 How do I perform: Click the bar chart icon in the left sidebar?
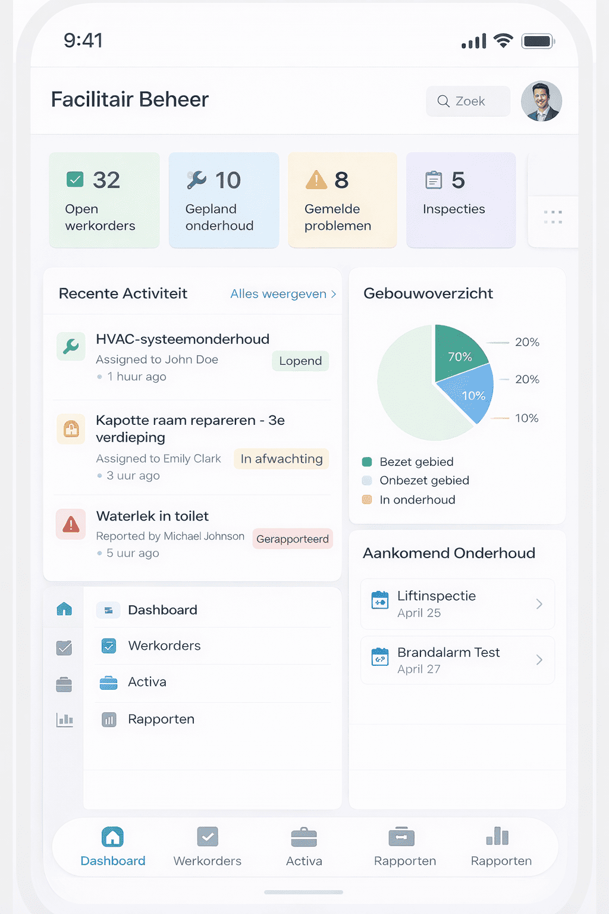click(x=64, y=720)
